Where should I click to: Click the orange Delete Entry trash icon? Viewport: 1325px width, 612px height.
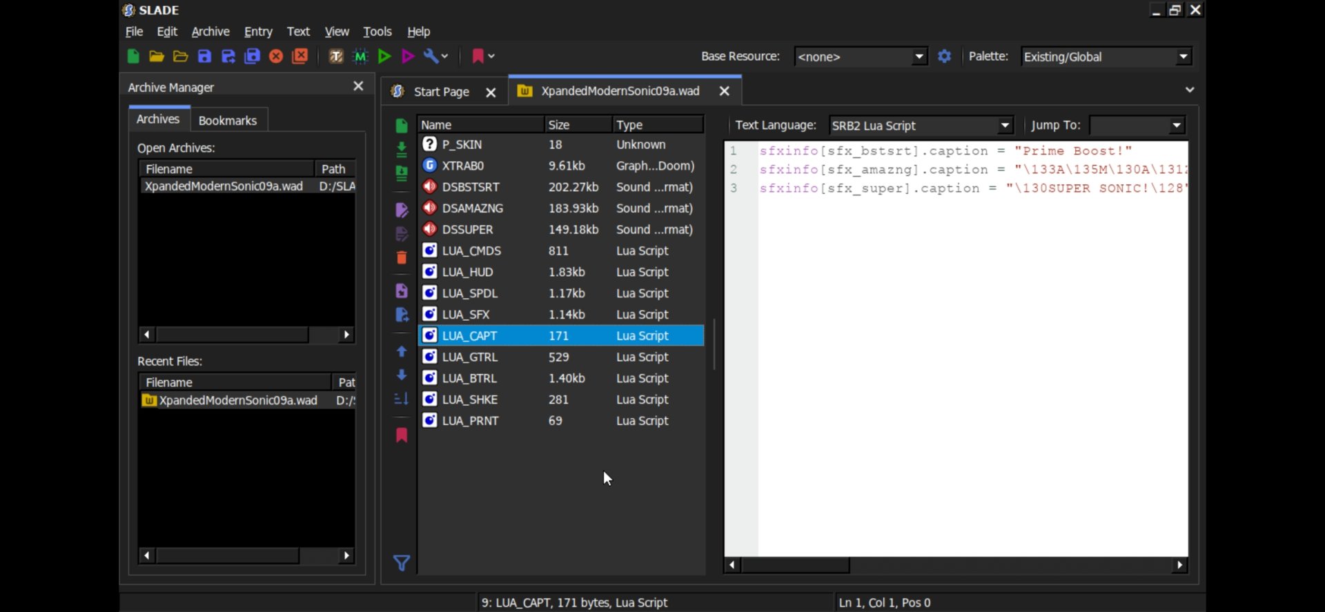[402, 257]
